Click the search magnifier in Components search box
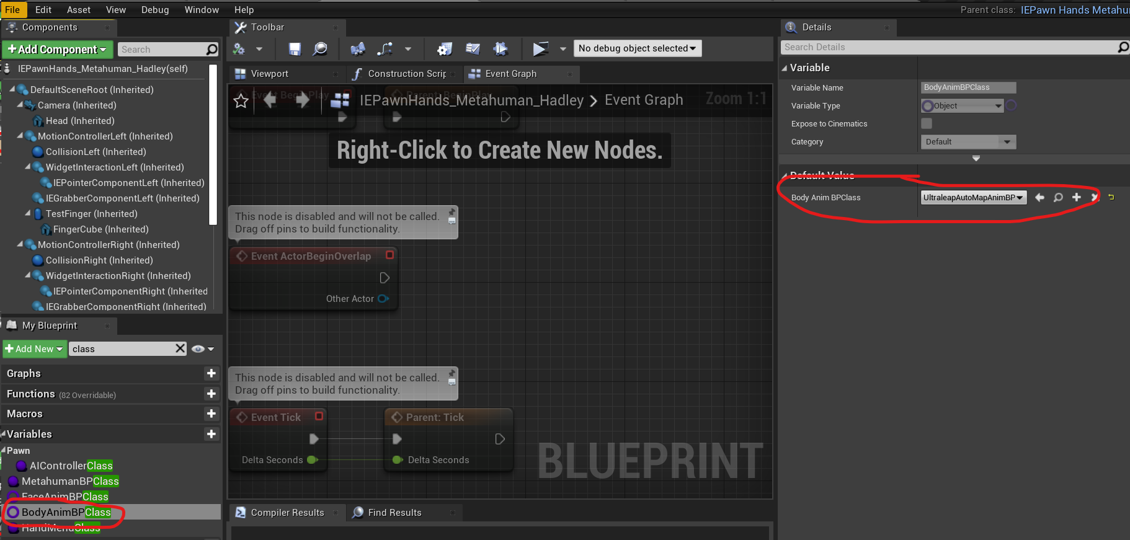1130x540 pixels. [211, 49]
